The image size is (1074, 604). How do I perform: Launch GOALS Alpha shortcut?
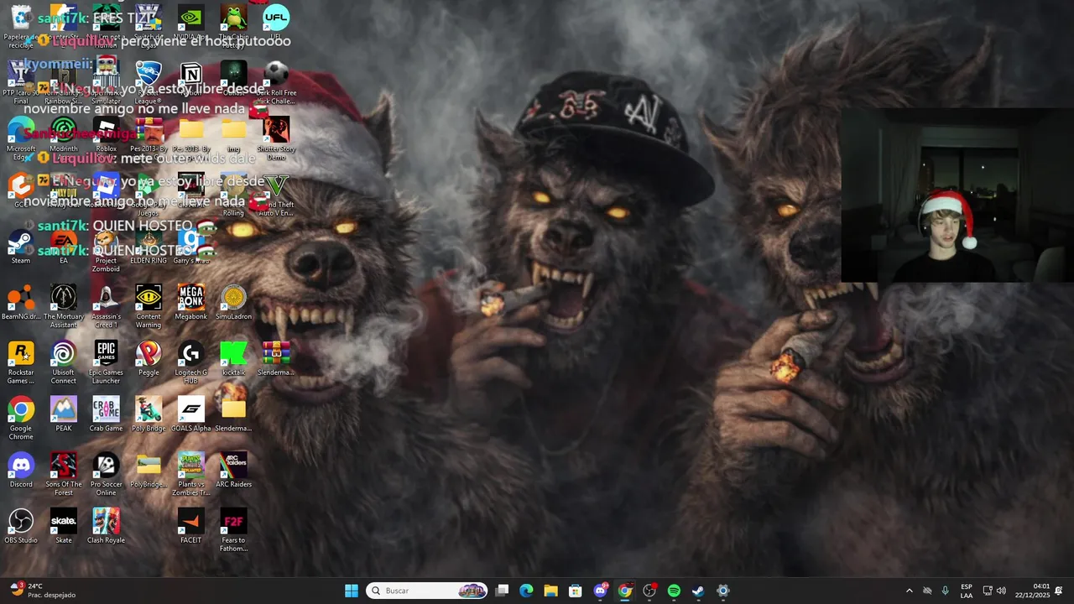191,414
